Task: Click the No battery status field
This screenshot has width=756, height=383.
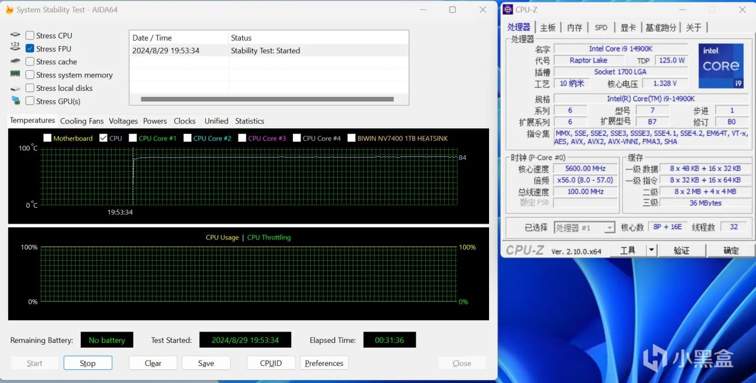Action: pos(107,340)
